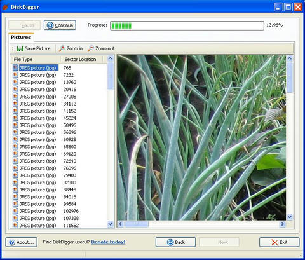Sort by the Sector Location column header
This screenshot has width=305, height=260.
[x=82, y=60]
